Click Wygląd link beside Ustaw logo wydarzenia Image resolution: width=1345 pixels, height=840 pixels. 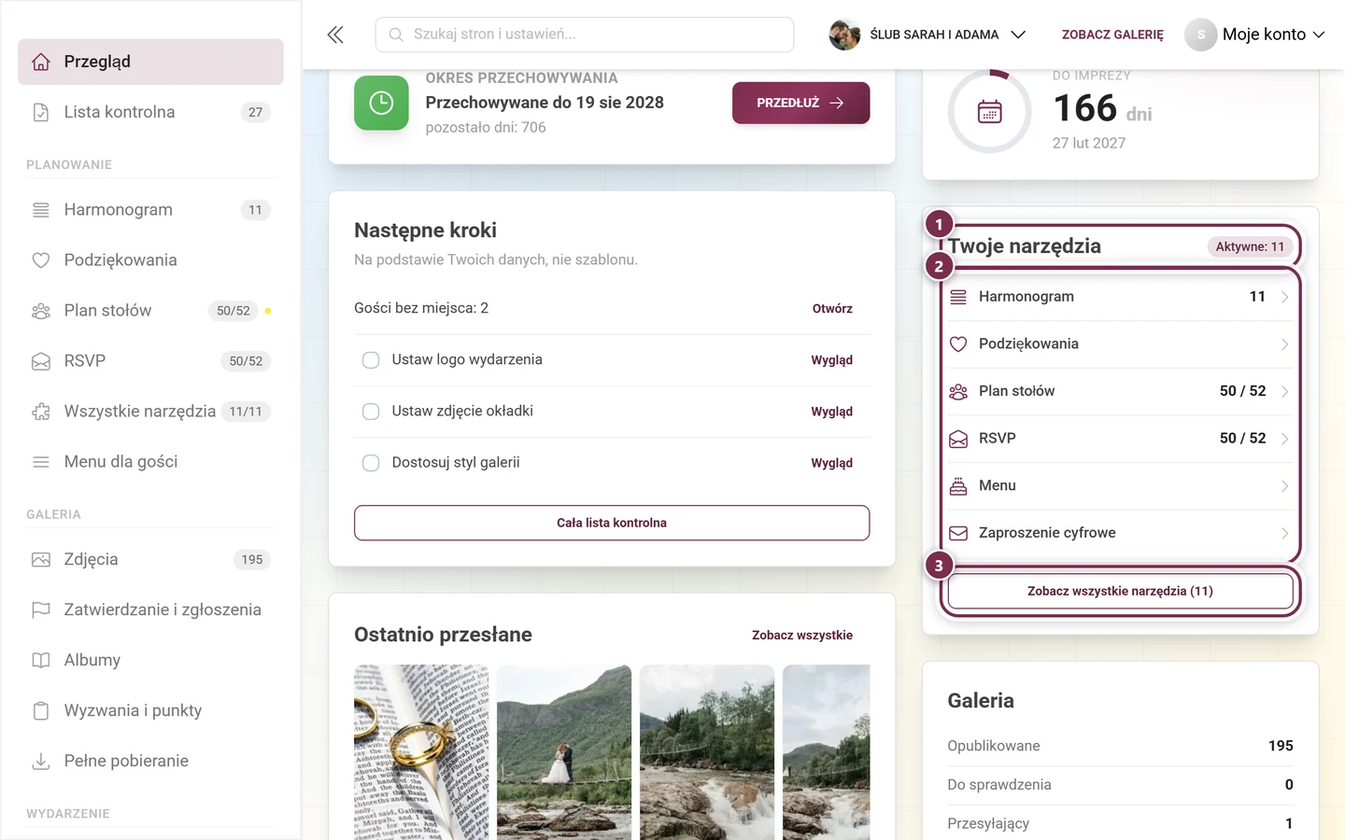click(x=831, y=360)
